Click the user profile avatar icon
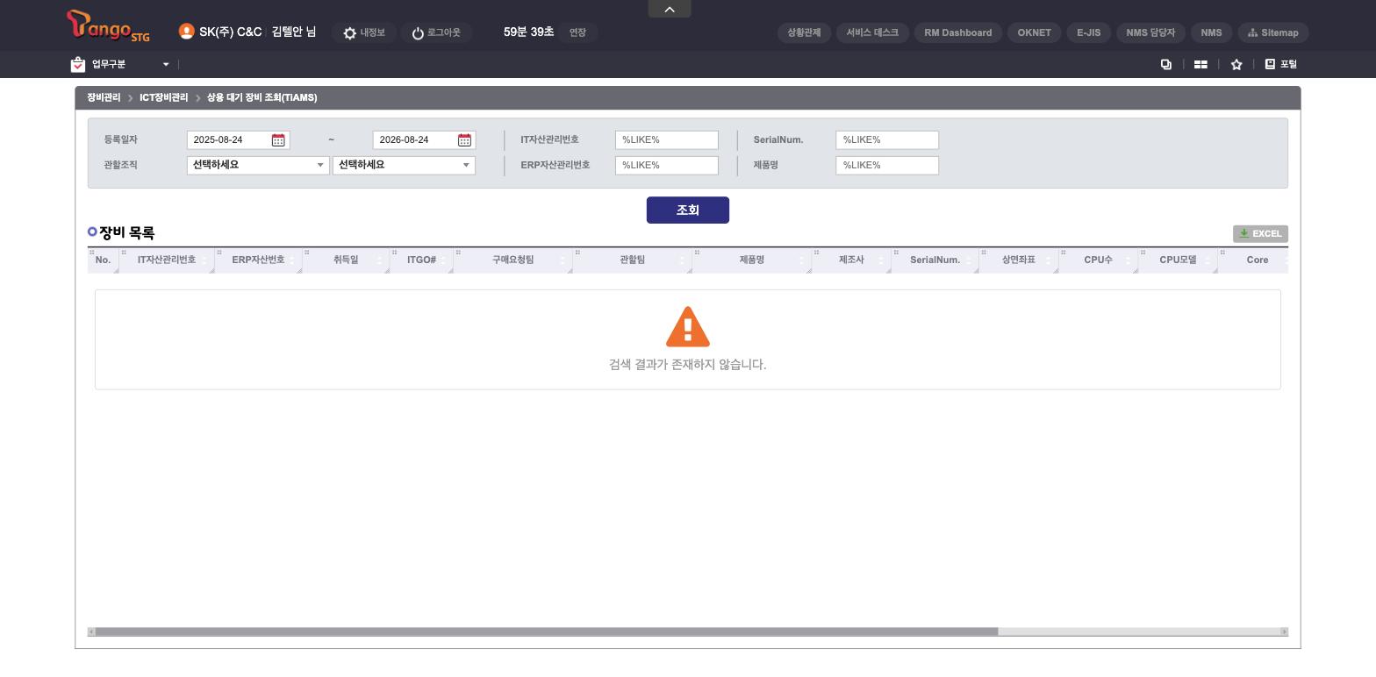Screen dimensions: 1376x677 [x=186, y=32]
